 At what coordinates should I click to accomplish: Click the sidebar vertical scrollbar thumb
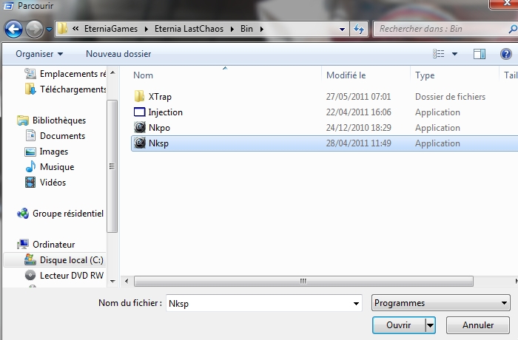coord(112,166)
